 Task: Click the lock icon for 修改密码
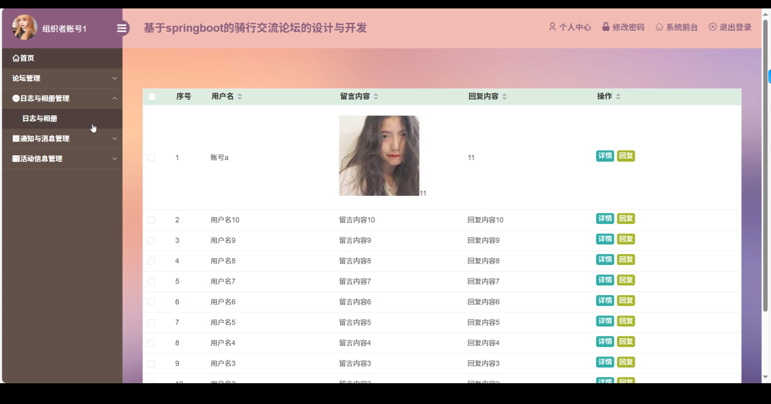tap(605, 27)
